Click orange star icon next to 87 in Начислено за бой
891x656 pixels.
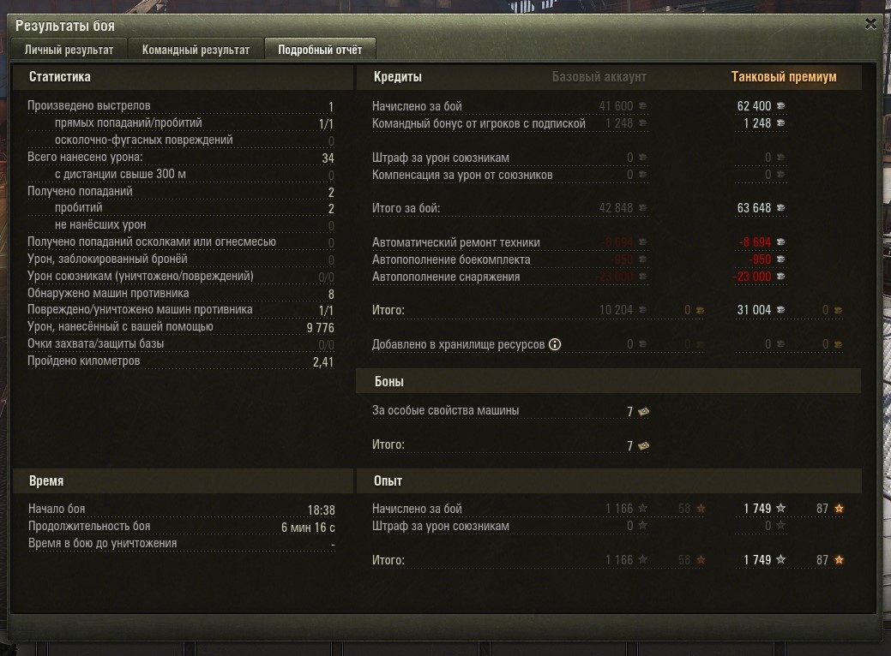[x=839, y=509]
